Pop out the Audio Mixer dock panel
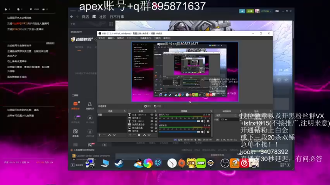 pyautogui.click(x=211, y=111)
